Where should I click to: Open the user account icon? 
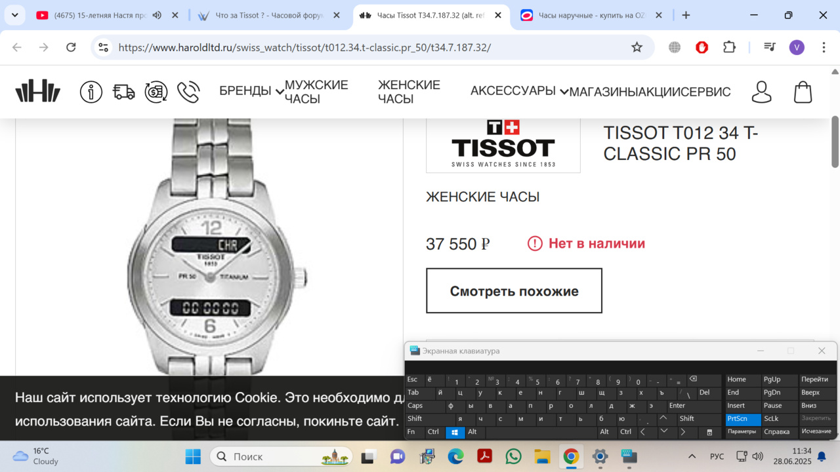(x=761, y=92)
